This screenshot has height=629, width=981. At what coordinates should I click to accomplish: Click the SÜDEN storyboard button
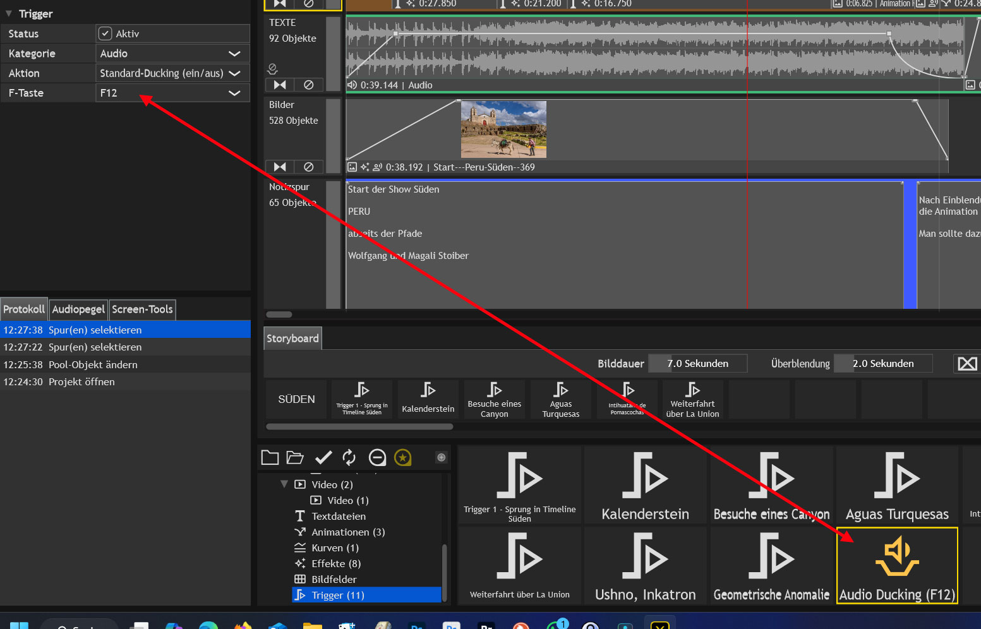click(x=296, y=399)
